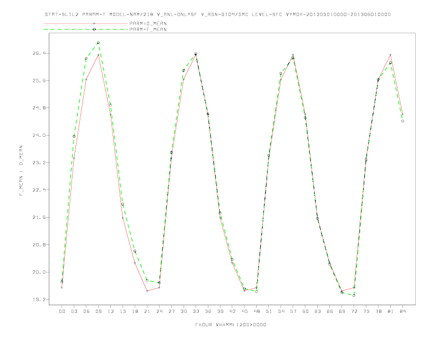Viewport: 439px width, 339px height.
Task: Click the F_MEAN circle marker at hour 06
Action: click(86, 59)
